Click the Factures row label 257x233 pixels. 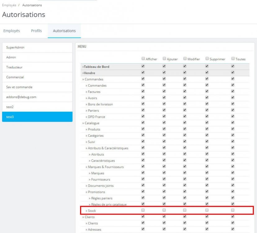94,92
